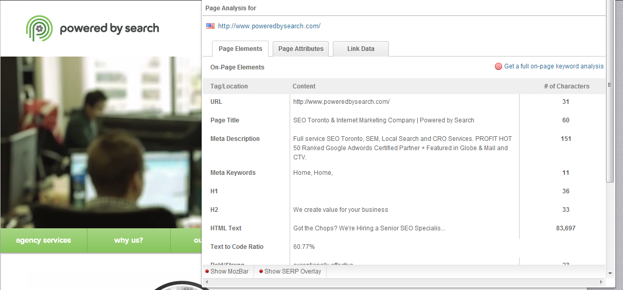Select the Meta Description row label
The width and height of the screenshot is (623, 290).
tap(235, 139)
